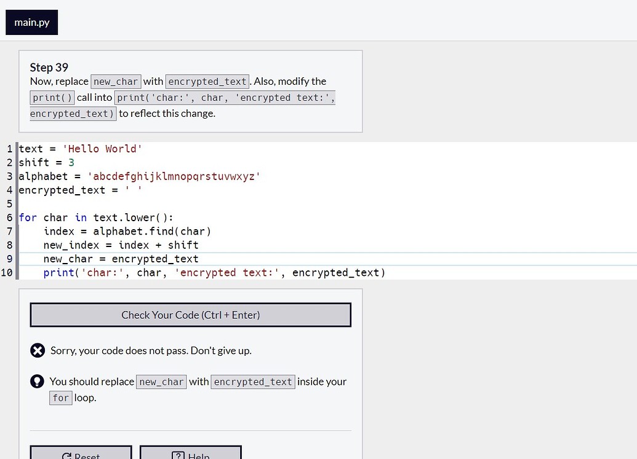Click the print() chip in Step 39 text
The width and height of the screenshot is (637, 459).
(52, 97)
